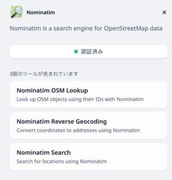Screen dimensions: 172x180
Task: Click the 3個のツールが含まれています label
Action: (44, 74)
